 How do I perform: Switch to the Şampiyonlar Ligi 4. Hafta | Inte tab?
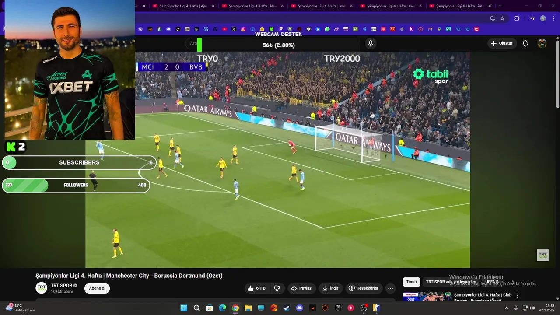pos(321,6)
